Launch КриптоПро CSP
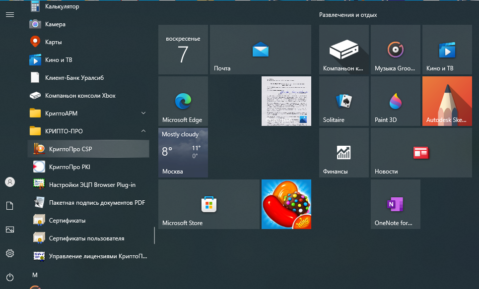This screenshot has width=479, height=289. click(88, 149)
